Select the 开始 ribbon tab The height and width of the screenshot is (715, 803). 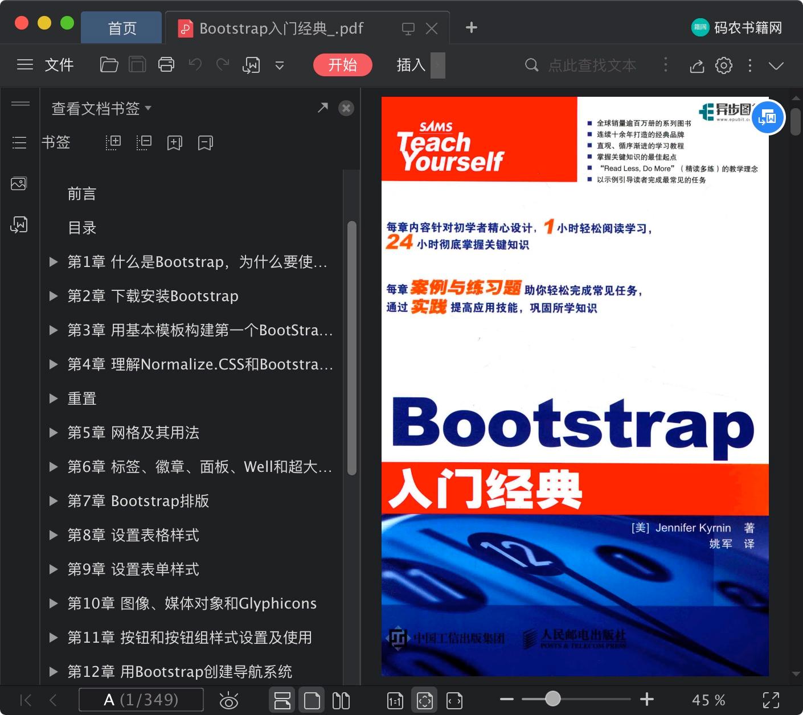(x=342, y=65)
